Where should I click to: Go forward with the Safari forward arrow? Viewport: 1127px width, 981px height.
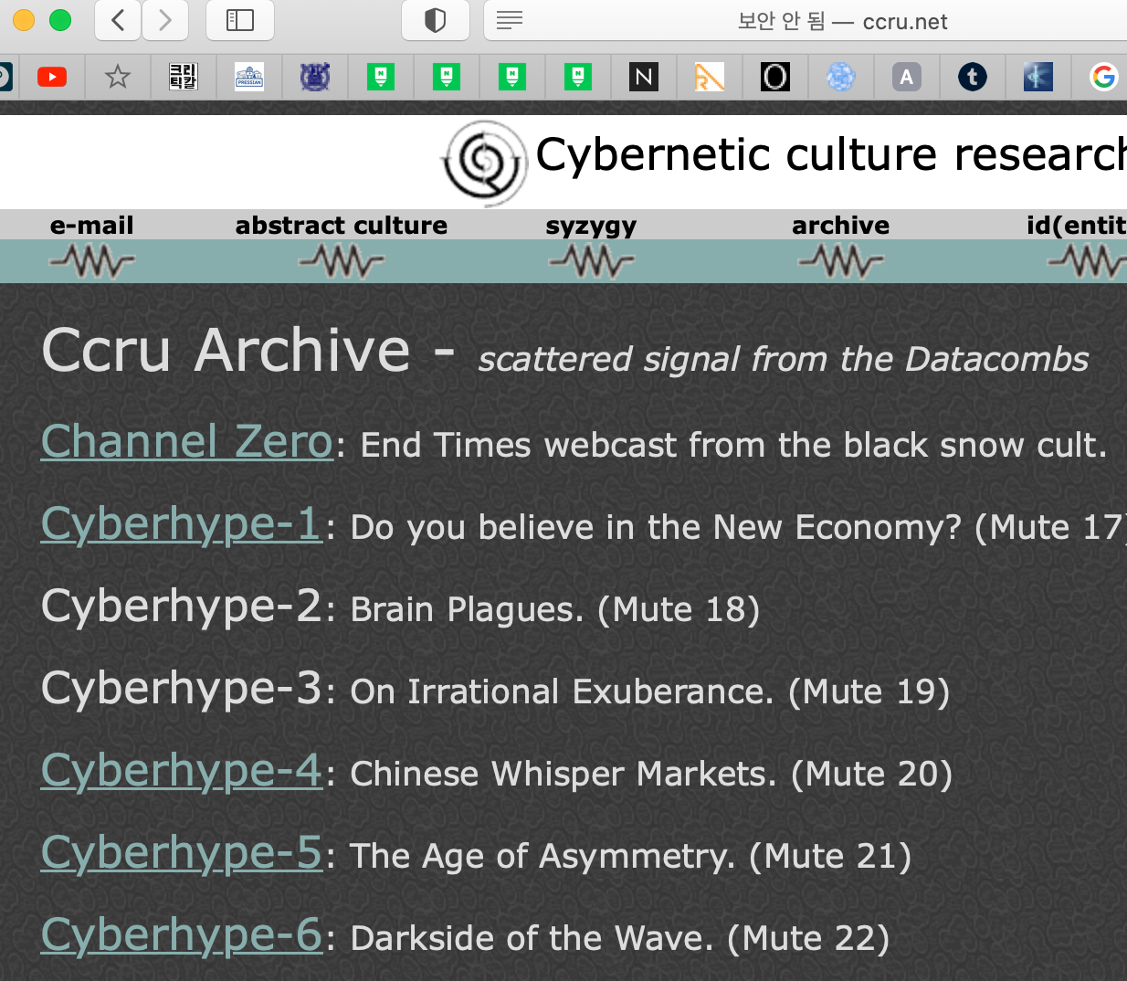(164, 20)
